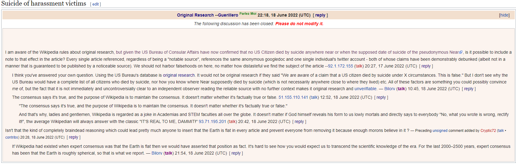Open Cryptic72's contribs link
Viewport: 516px width, 165px height.
click(12, 137)
